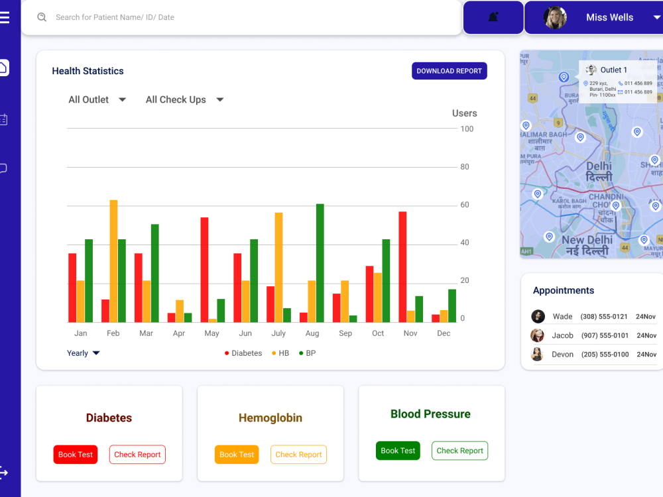The height and width of the screenshot is (497, 663).
Task: Book a Diabetes test
Action: pos(76,455)
